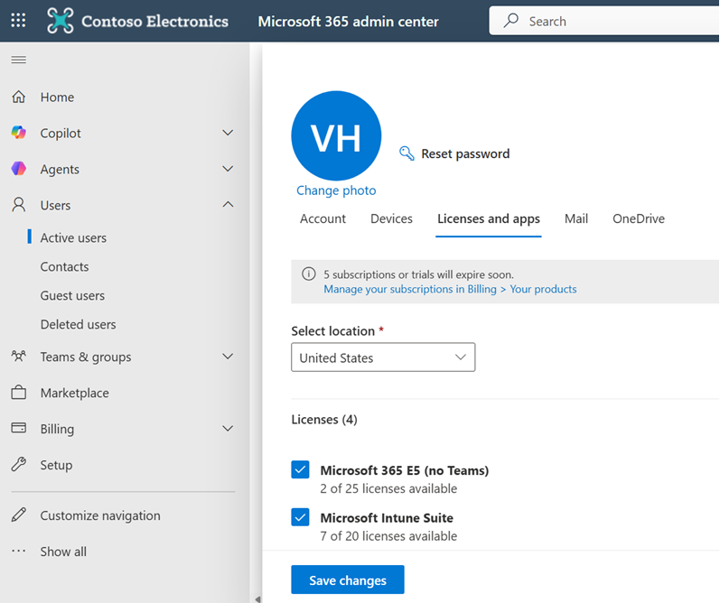Viewport: 720px width, 603px height.
Task: Click the Customize navigation pencil icon
Action: 19,515
